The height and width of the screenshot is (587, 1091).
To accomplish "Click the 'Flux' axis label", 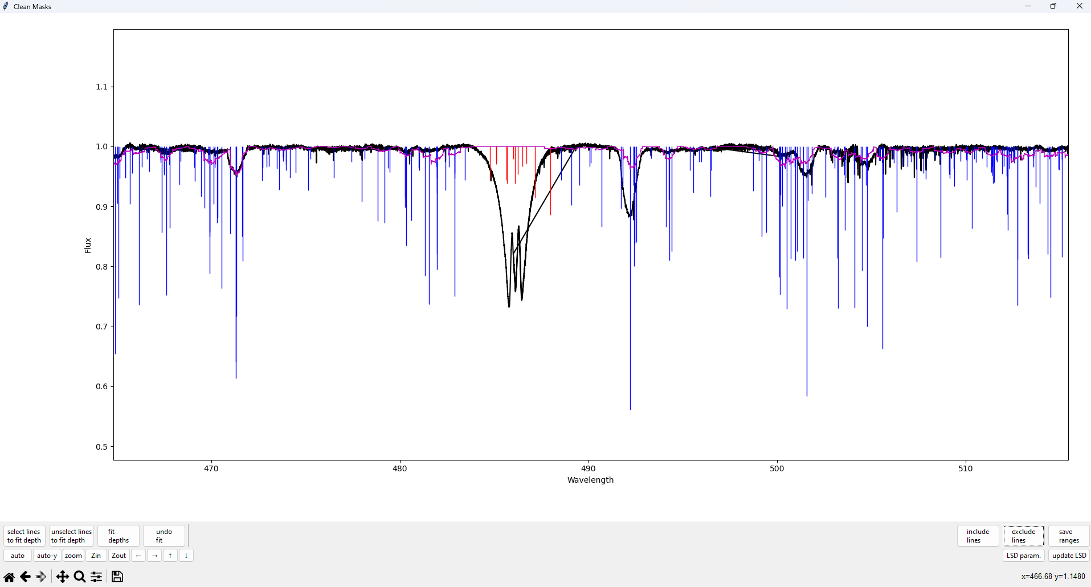I will 88,245.
